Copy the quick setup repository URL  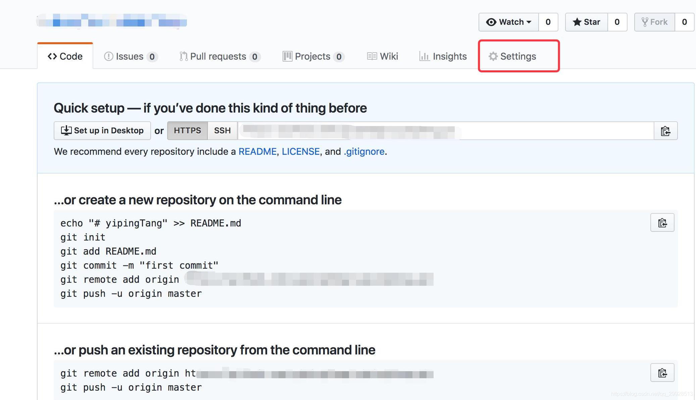[x=665, y=131]
